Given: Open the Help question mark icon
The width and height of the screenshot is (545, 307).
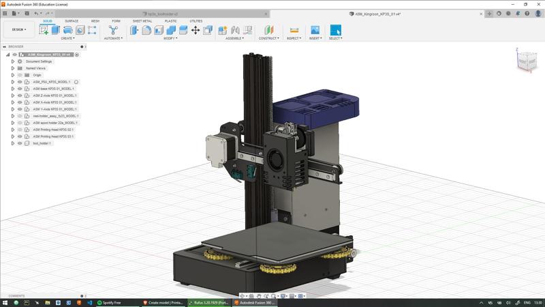Looking at the screenshot, I should (x=527, y=14).
